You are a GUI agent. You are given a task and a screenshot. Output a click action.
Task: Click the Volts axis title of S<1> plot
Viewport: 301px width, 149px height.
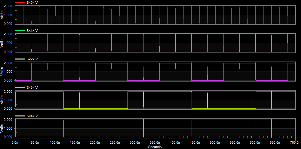[x=2, y=43]
